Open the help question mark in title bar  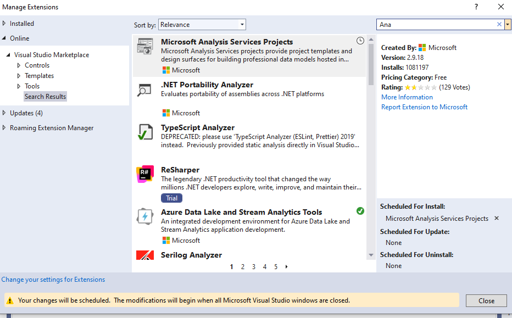(x=476, y=7)
